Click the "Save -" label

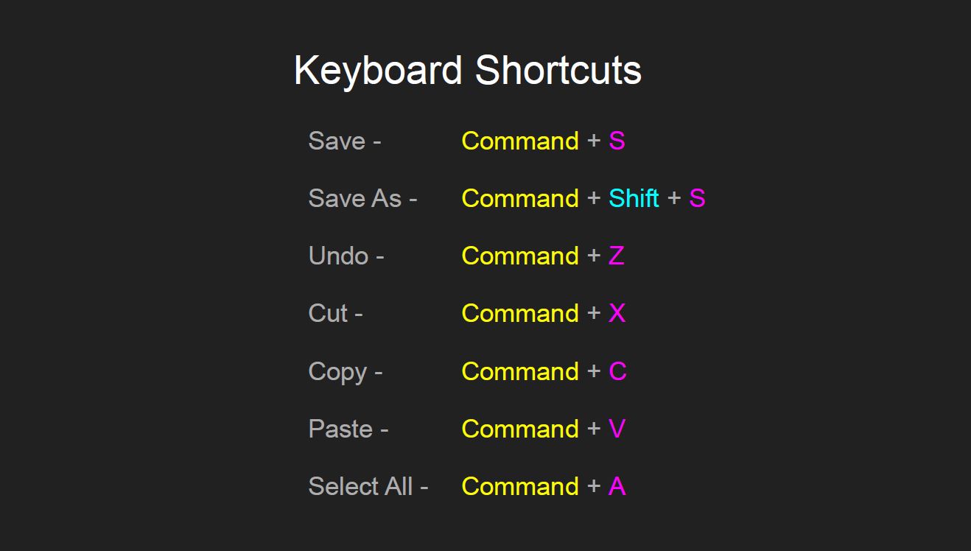point(344,141)
